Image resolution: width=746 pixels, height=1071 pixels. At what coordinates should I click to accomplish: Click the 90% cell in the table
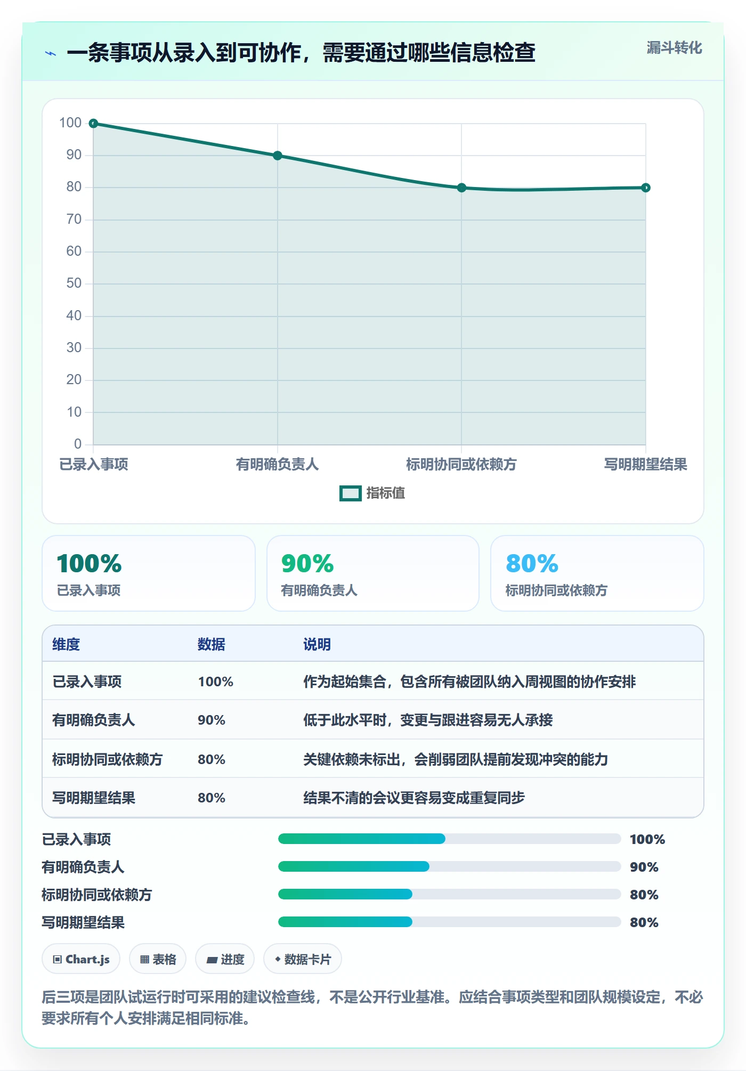click(x=212, y=720)
